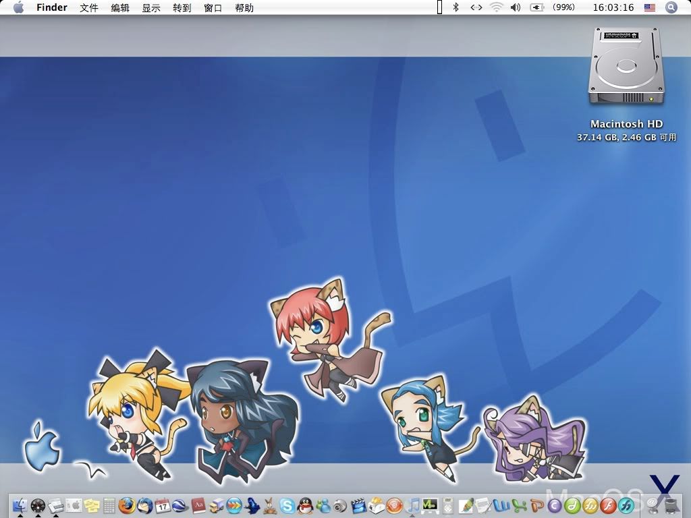
Task: Open the blue arrows app icon
Action: point(234,505)
